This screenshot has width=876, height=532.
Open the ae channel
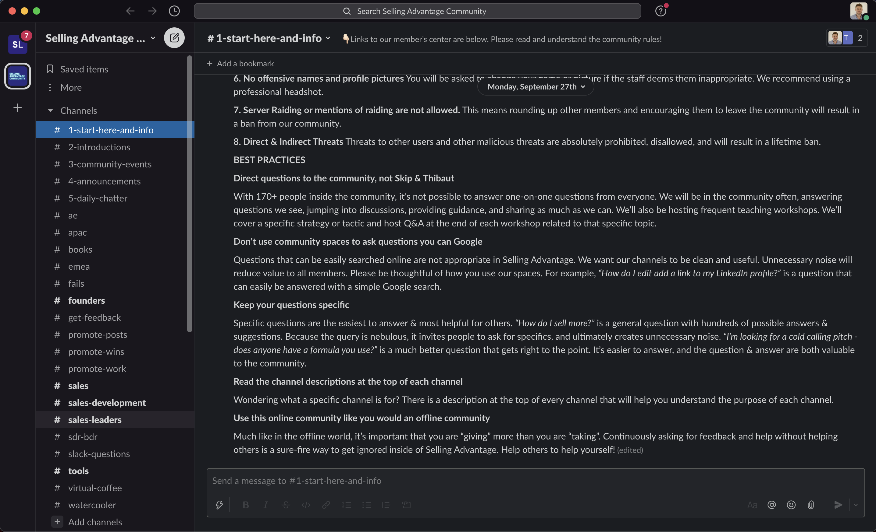(x=115, y=215)
